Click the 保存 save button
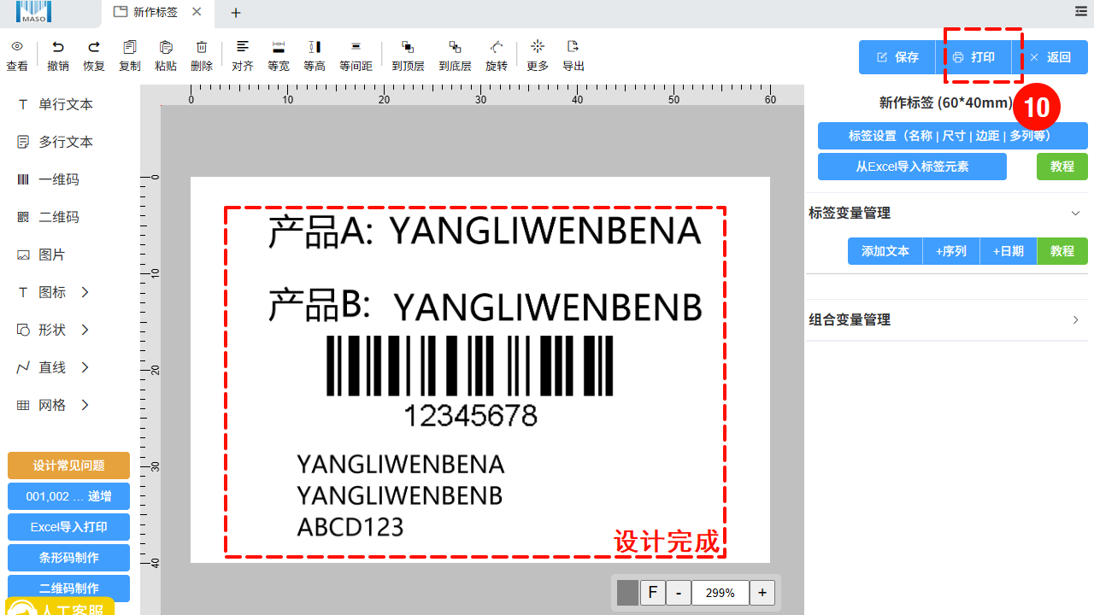1094x615 pixels. [897, 57]
